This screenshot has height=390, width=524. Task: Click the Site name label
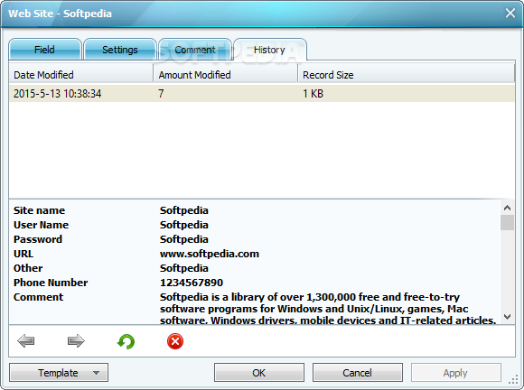point(39,210)
